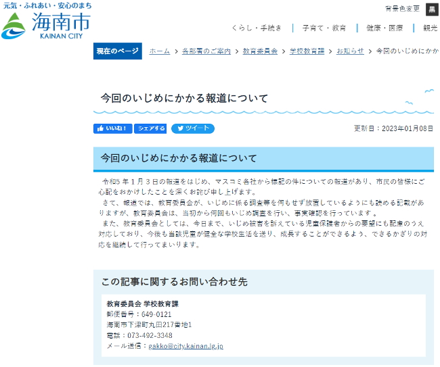This screenshot has width=440, height=367.
Task: Click current breadcrumb 今回のいじめにかか
Action: click(407, 51)
